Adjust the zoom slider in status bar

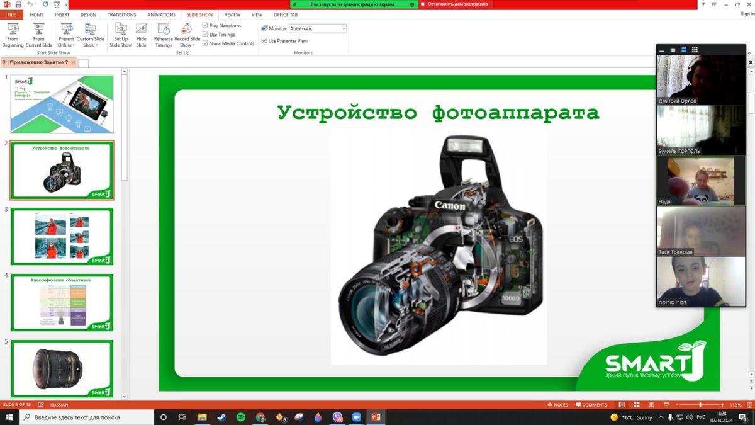tap(700, 405)
